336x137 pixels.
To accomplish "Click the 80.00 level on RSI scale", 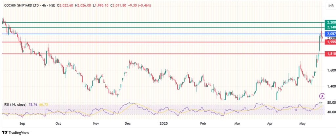I will pyautogui.click(x=331, y=103).
